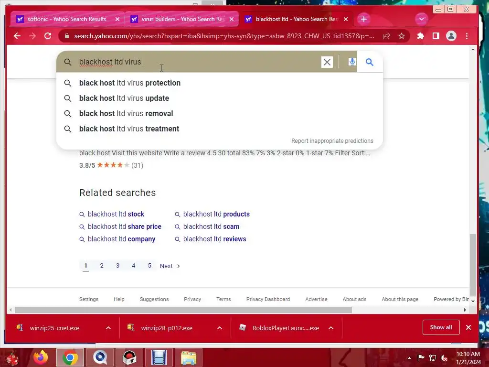Go to results page 5
The height and width of the screenshot is (367, 489).
tap(149, 266)
